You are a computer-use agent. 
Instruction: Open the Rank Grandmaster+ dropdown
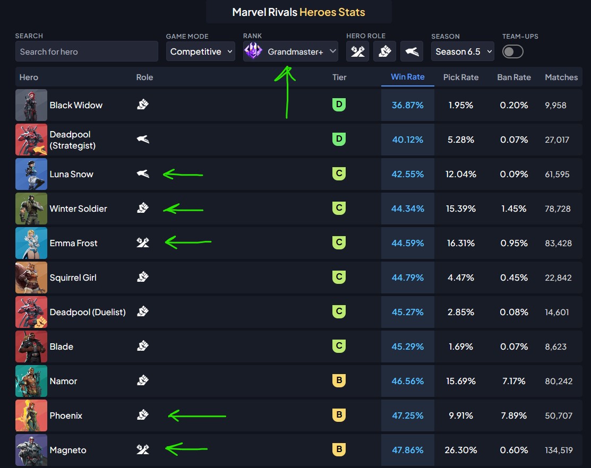click(x=290, y=51)
